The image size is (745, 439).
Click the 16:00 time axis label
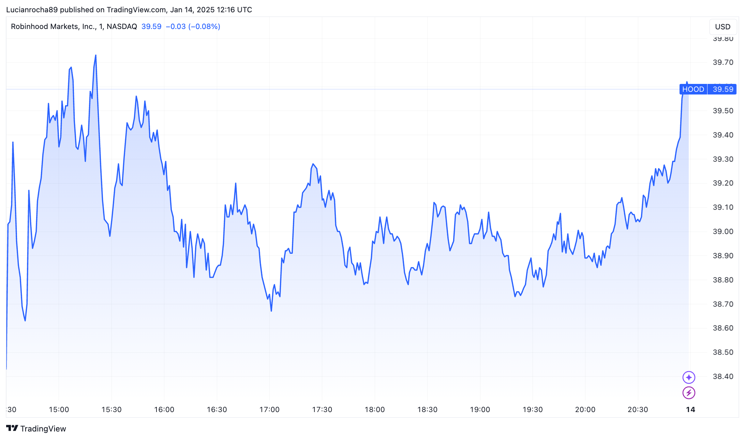point(164,409)
